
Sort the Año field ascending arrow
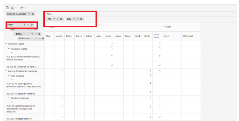point(54,19)
